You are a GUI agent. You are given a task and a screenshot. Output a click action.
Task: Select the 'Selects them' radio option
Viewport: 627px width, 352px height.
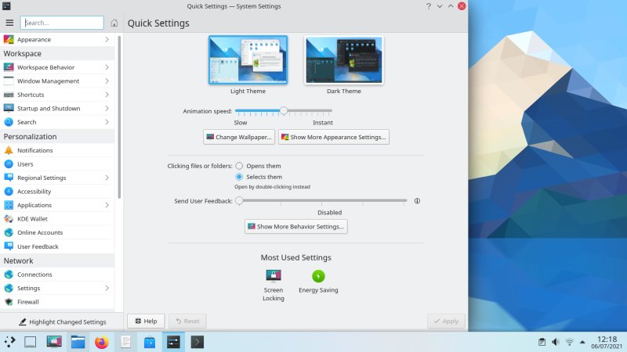(x=239, y=177)
